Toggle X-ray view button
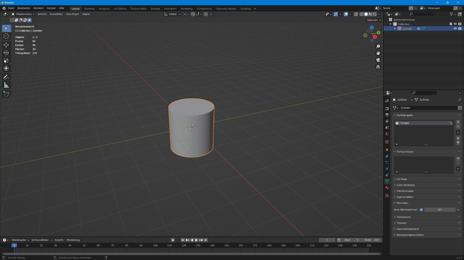The width and height of the screenshot is (464, 260). point(356,14)
